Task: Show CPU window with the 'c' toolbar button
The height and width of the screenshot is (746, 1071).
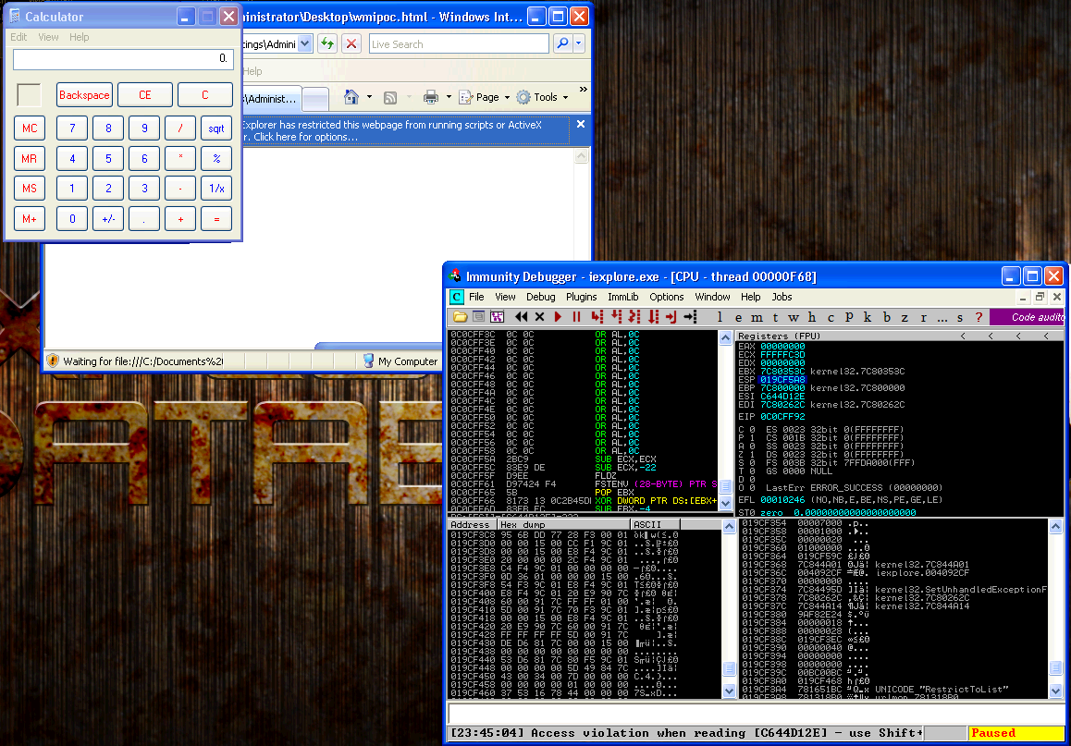Action: point(831,317)
